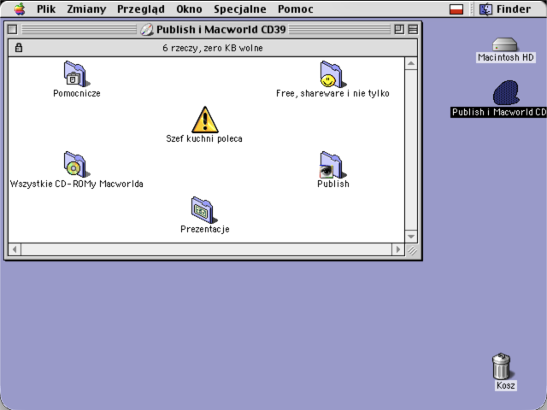Click the Publish i Macworld CD39 window title
Screen dimensions: 547x410
tap(221, 30)
